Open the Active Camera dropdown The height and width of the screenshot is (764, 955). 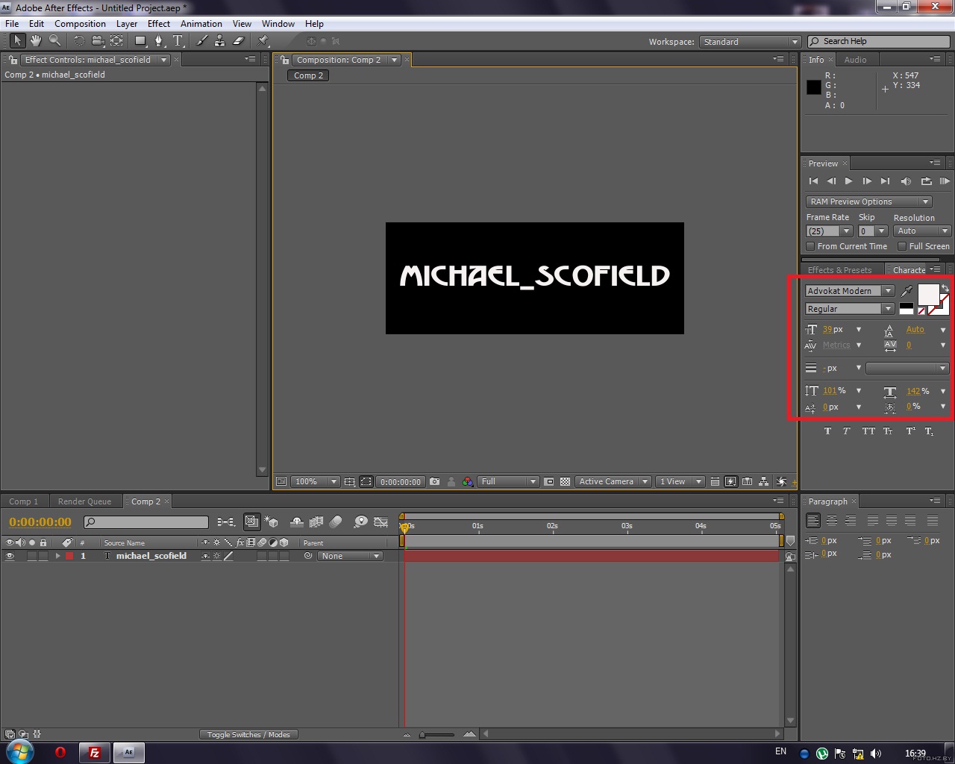613,482
